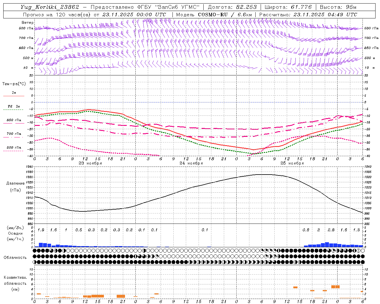Click the Осадки precipitation label
This screenshot has width=380, height=304.
[15, 233]
